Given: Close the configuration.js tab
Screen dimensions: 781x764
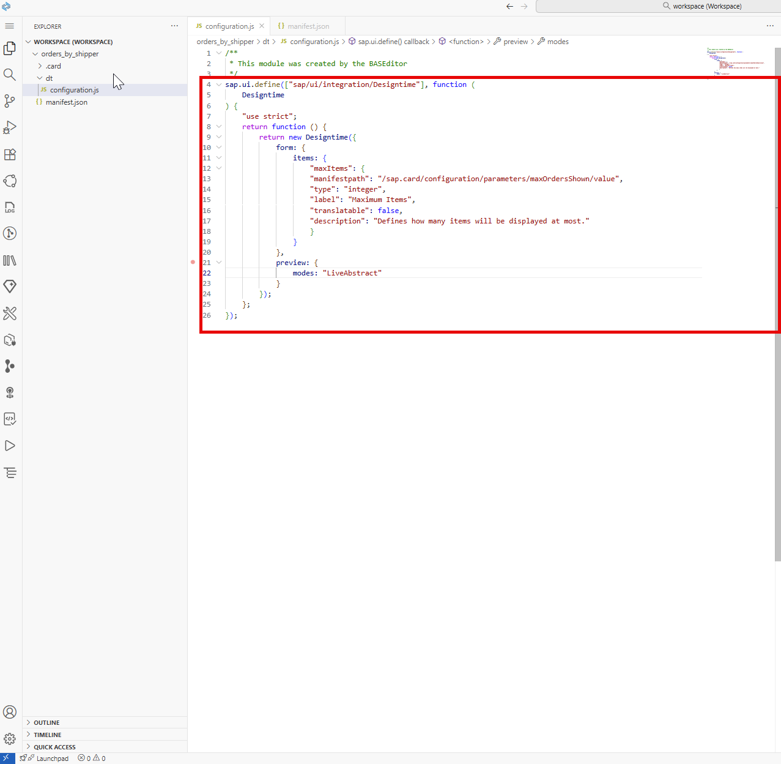Looking at the screenshot, I should (x=262, y=26).
